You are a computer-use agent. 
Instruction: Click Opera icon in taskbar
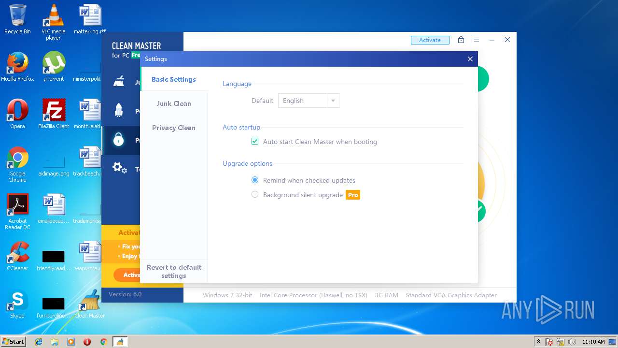click(x=87, y=342)
